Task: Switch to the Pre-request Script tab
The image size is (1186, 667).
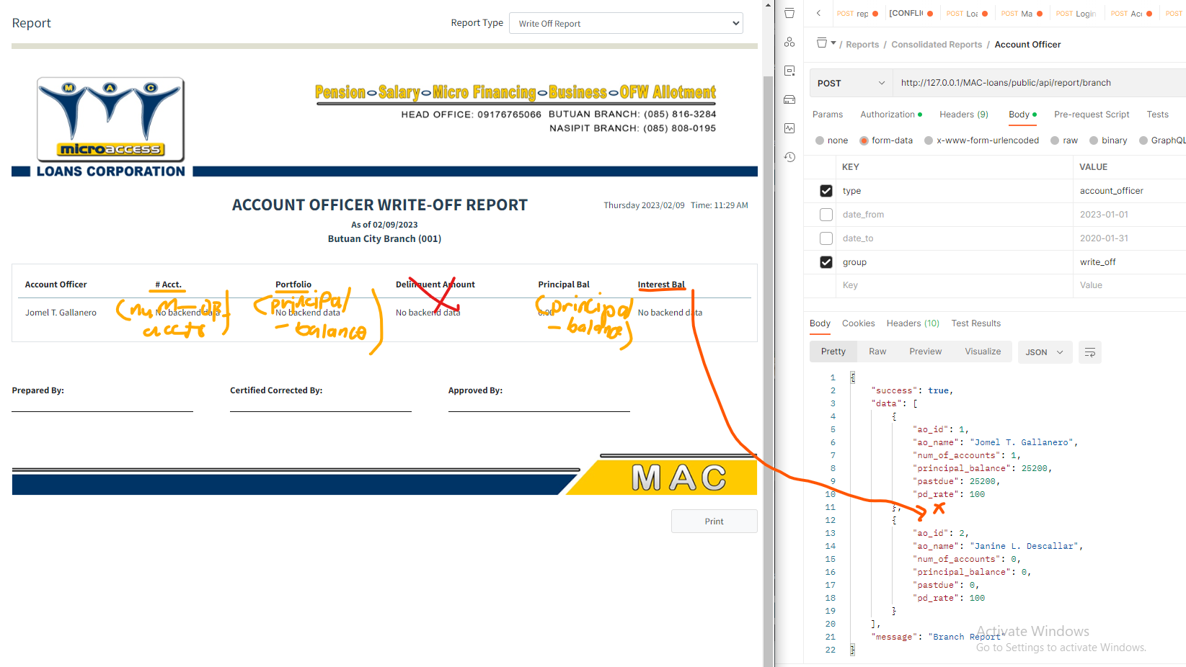Action: click(x=1092, y=115)
